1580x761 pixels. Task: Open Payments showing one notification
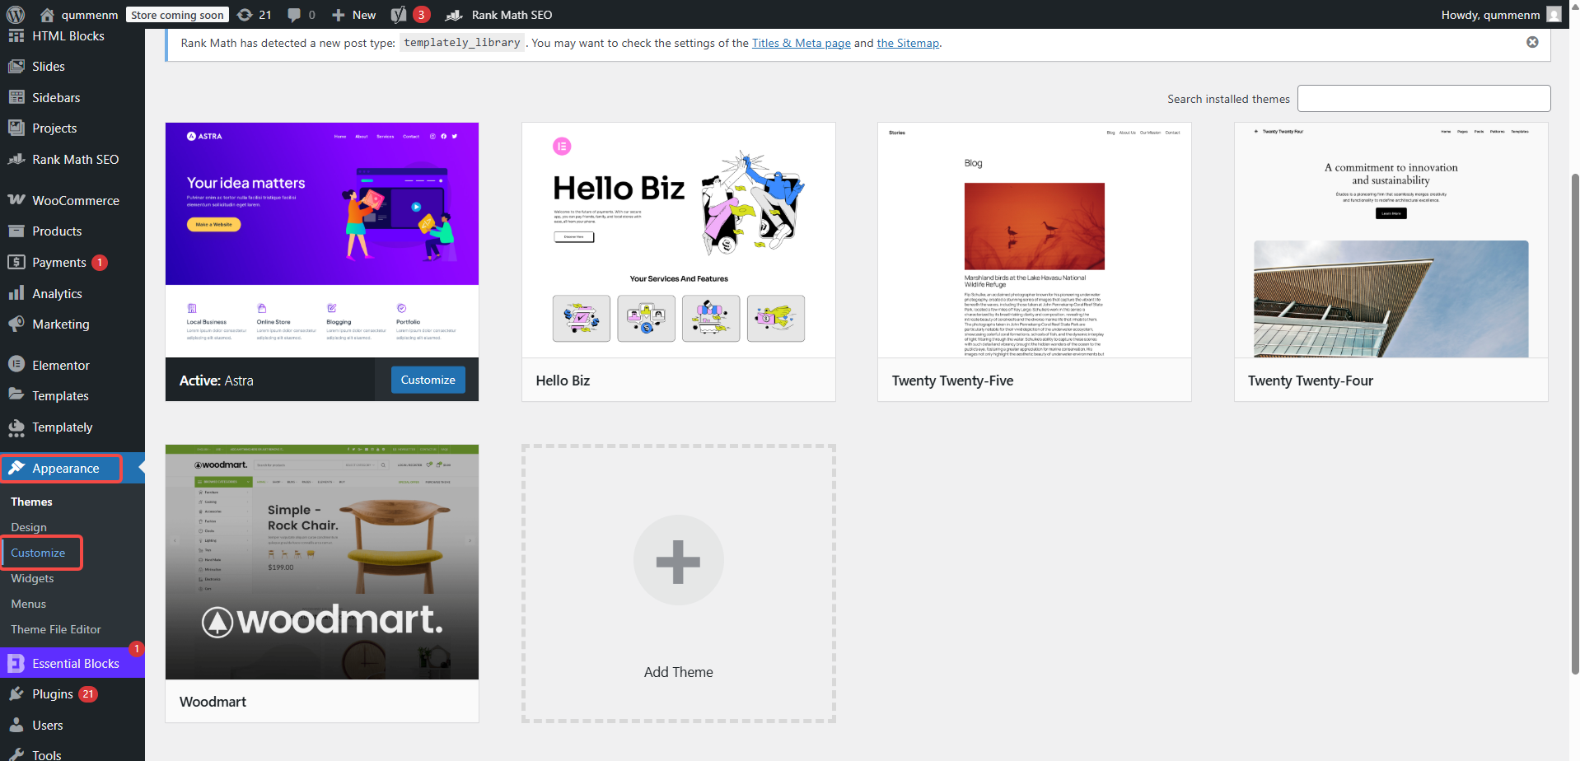point(58,262)
